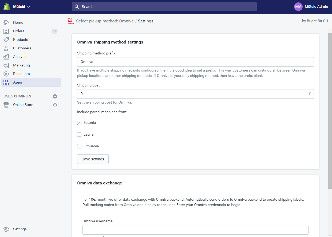The image size is (332, 237).
Task: Click the Omniva username field
Action: [195, 230]
